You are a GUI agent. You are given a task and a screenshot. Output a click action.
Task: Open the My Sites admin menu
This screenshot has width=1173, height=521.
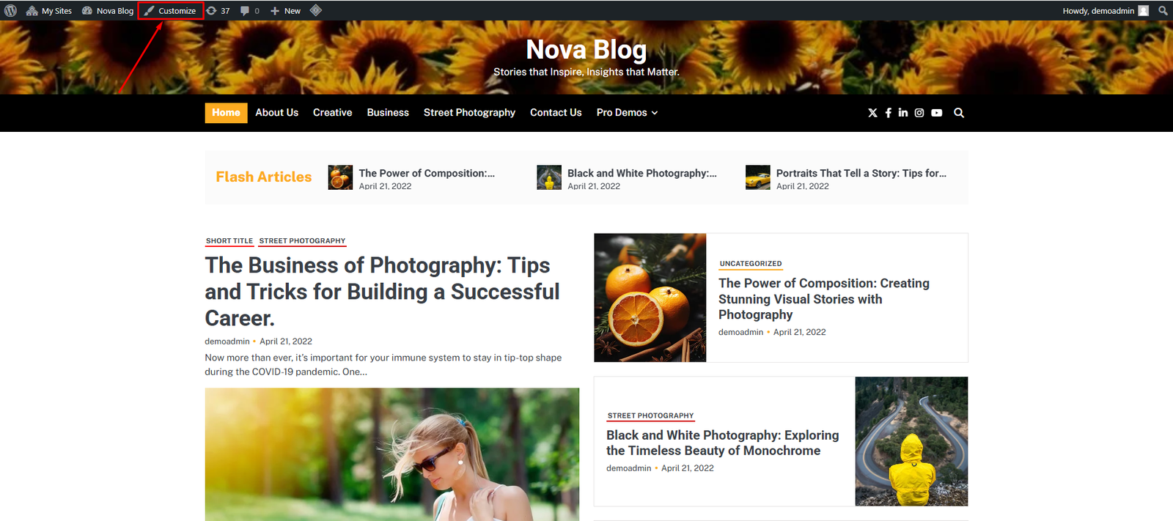[49, 10]
